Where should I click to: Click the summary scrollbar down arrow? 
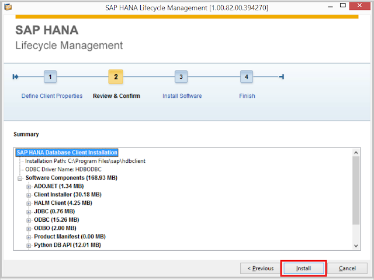[x=356, y=246]
